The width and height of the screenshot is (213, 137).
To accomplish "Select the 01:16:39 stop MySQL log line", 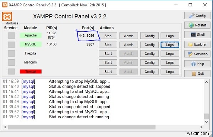I will pos(56,81).
